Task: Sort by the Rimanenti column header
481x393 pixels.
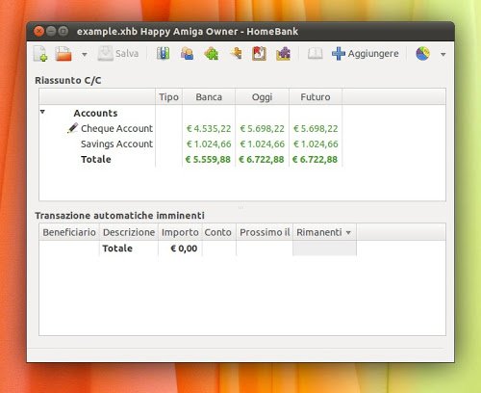Action: pyautogui.click(x=324, y=232)
